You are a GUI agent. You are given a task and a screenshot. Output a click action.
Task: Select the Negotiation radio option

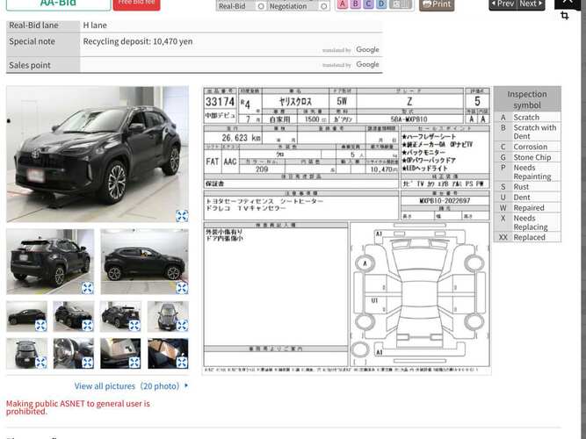[324, 6]
